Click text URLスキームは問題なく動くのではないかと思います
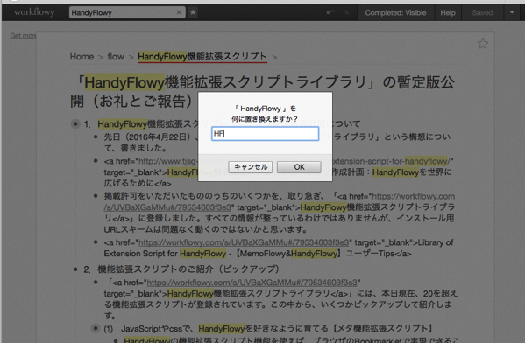The image size is (525, 343). coord(205,229)
